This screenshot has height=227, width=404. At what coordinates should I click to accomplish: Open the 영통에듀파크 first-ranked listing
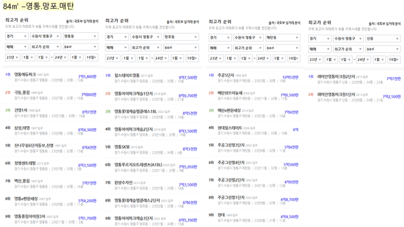tap(50, 77)
